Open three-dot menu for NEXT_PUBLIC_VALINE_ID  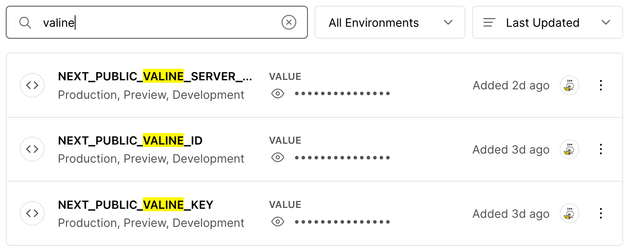click(601, 149)
